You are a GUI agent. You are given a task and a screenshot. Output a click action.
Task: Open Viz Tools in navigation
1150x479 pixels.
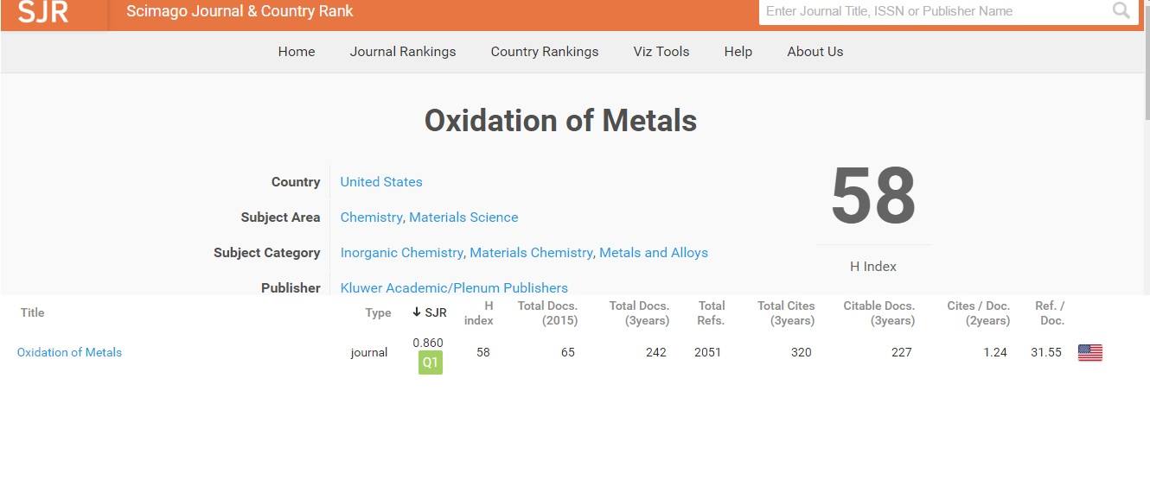661,52
